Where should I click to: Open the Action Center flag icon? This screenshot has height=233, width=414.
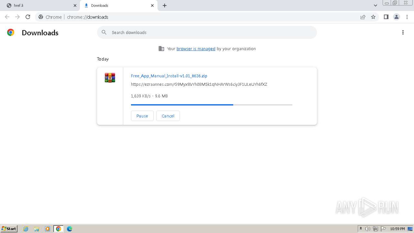(383, 229)
